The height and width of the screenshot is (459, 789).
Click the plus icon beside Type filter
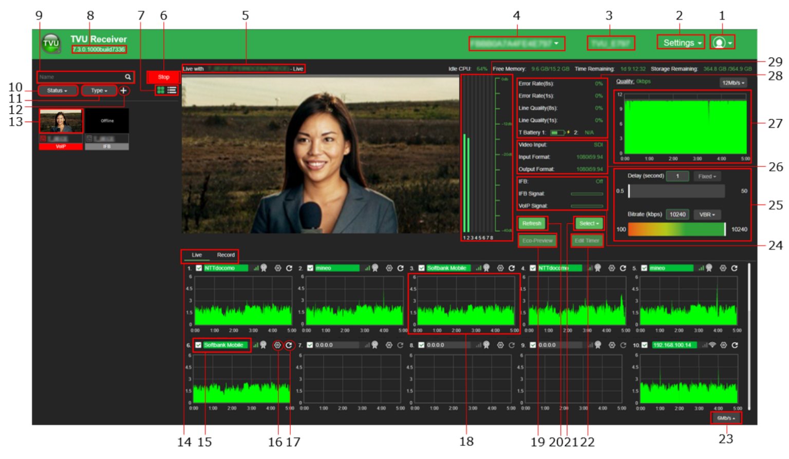(x=123, y=90)
